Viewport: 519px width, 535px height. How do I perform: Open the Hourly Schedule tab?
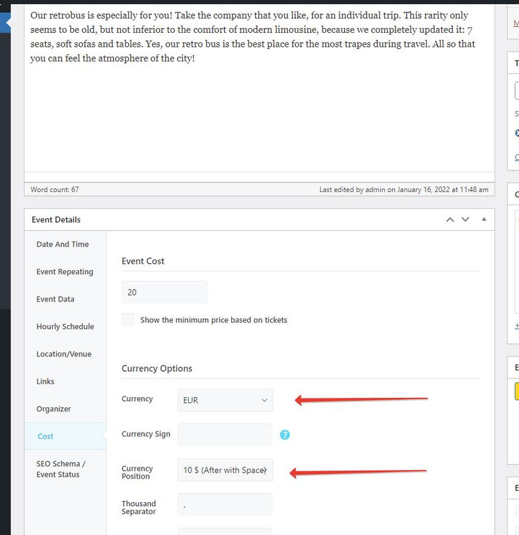(65, 326)
